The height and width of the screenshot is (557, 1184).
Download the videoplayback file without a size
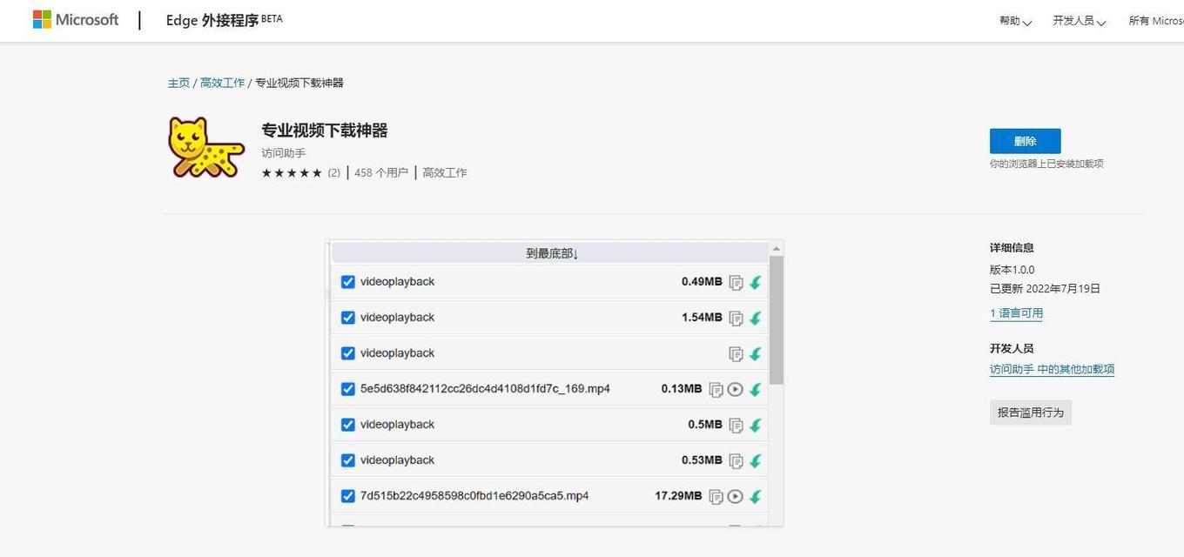click(755, 353)
